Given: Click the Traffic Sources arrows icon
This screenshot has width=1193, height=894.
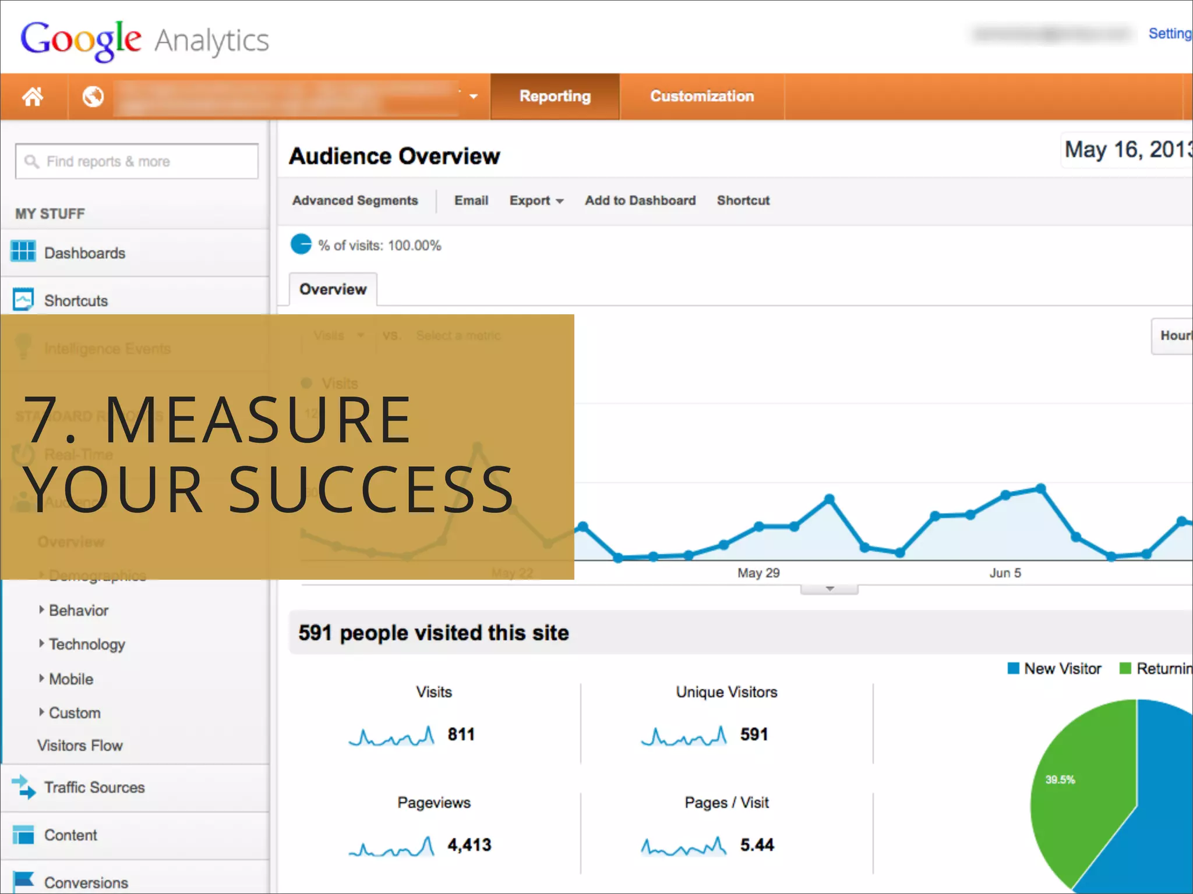Looking at the screenshot, I should tap(23, 787).
